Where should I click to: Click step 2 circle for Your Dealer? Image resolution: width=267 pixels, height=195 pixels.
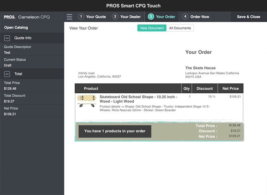point(115,17)
